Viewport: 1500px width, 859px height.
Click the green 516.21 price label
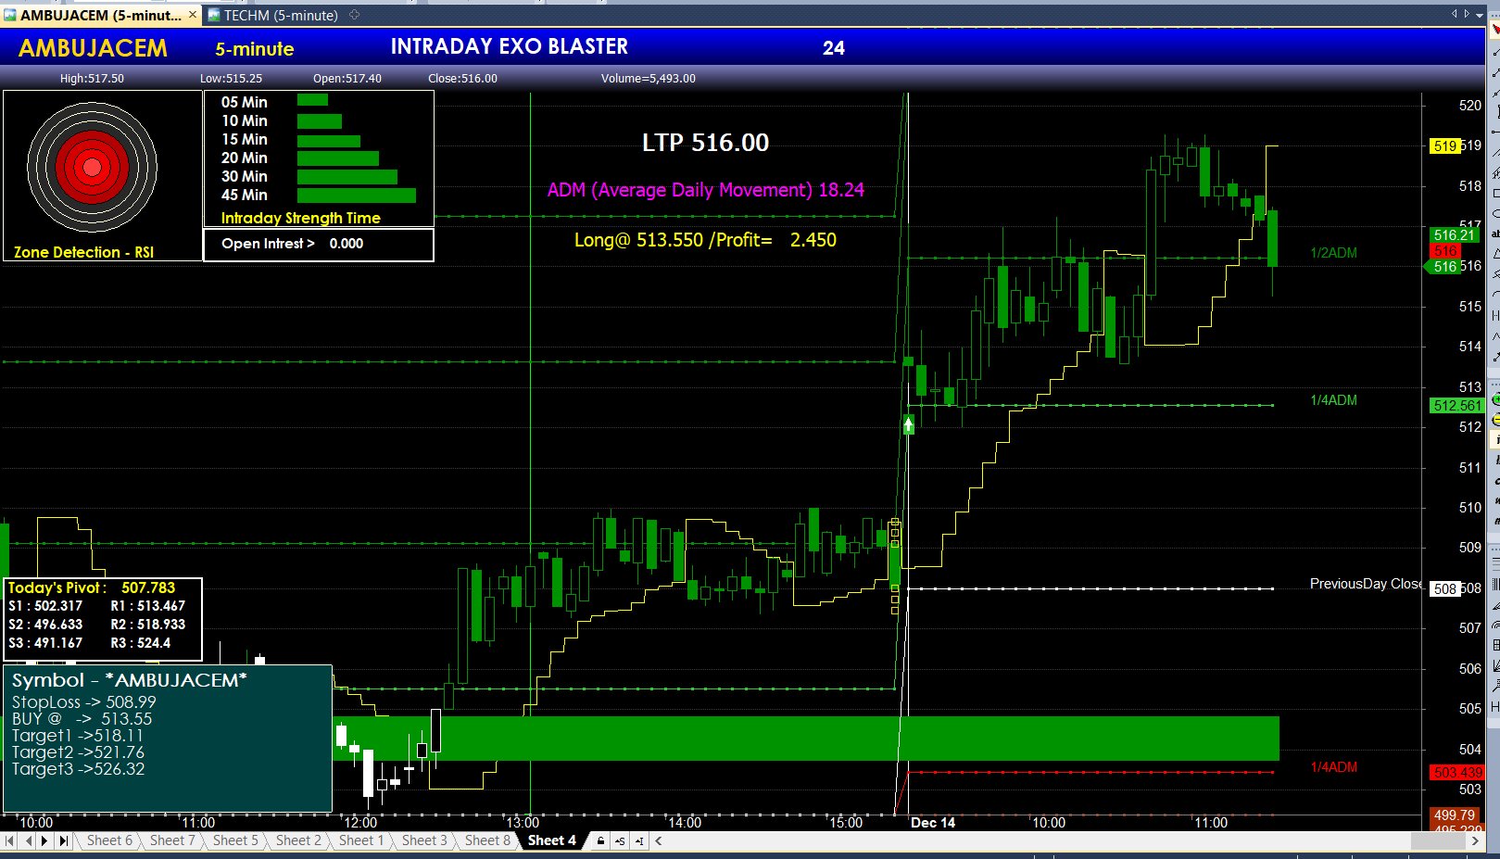[1455, 235]
